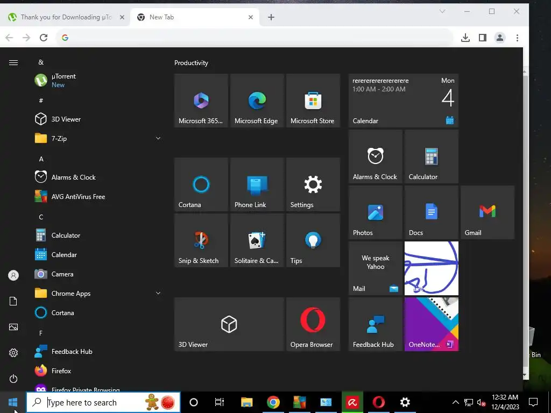This screenshot has height=413, width=551.
Task: Open the Feedback Hub tile
Action: [x=375, y=324]
